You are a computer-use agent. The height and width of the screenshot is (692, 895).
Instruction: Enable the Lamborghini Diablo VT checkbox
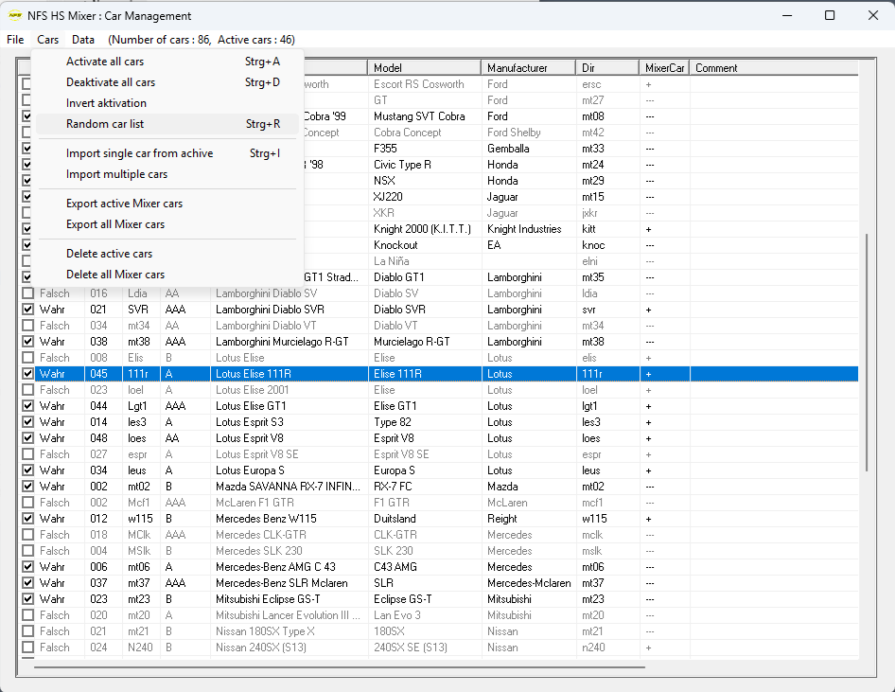[x=27, y=326]
